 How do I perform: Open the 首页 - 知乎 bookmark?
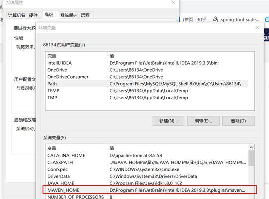[x=195, y=20]
